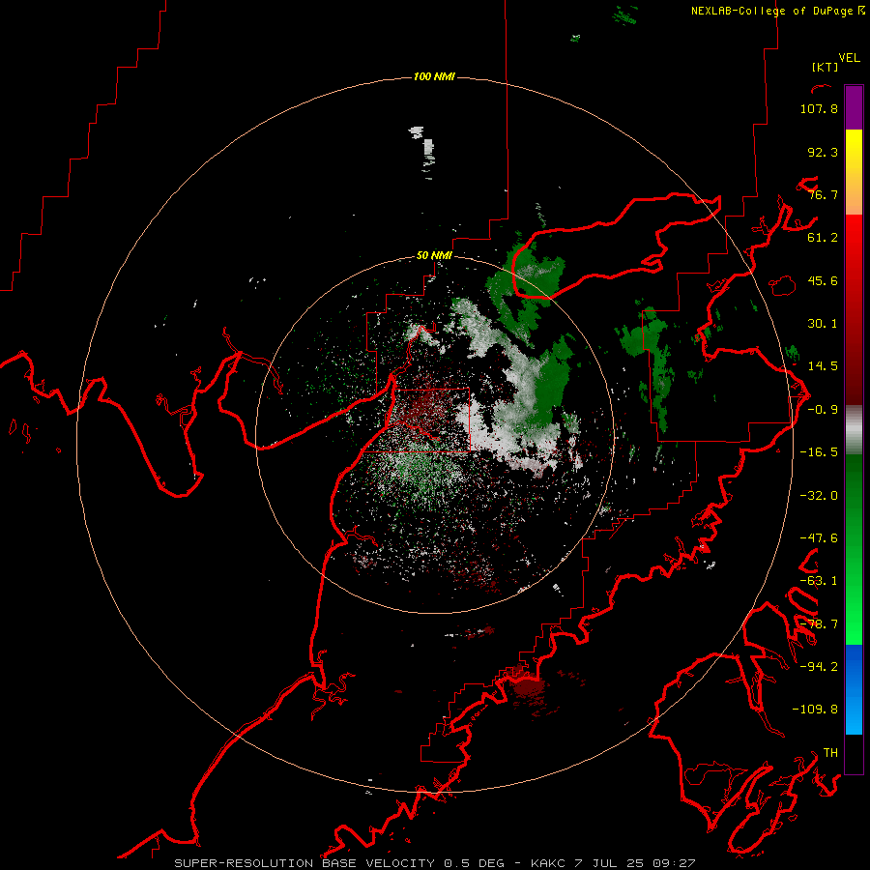The width and height of the screenshot is (870, 870).
Task: Click the -16.5 legend value
Action: point(819,452)
